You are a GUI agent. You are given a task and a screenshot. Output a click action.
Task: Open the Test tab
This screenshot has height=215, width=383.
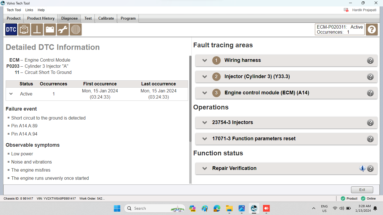click(x=88, y=18)
